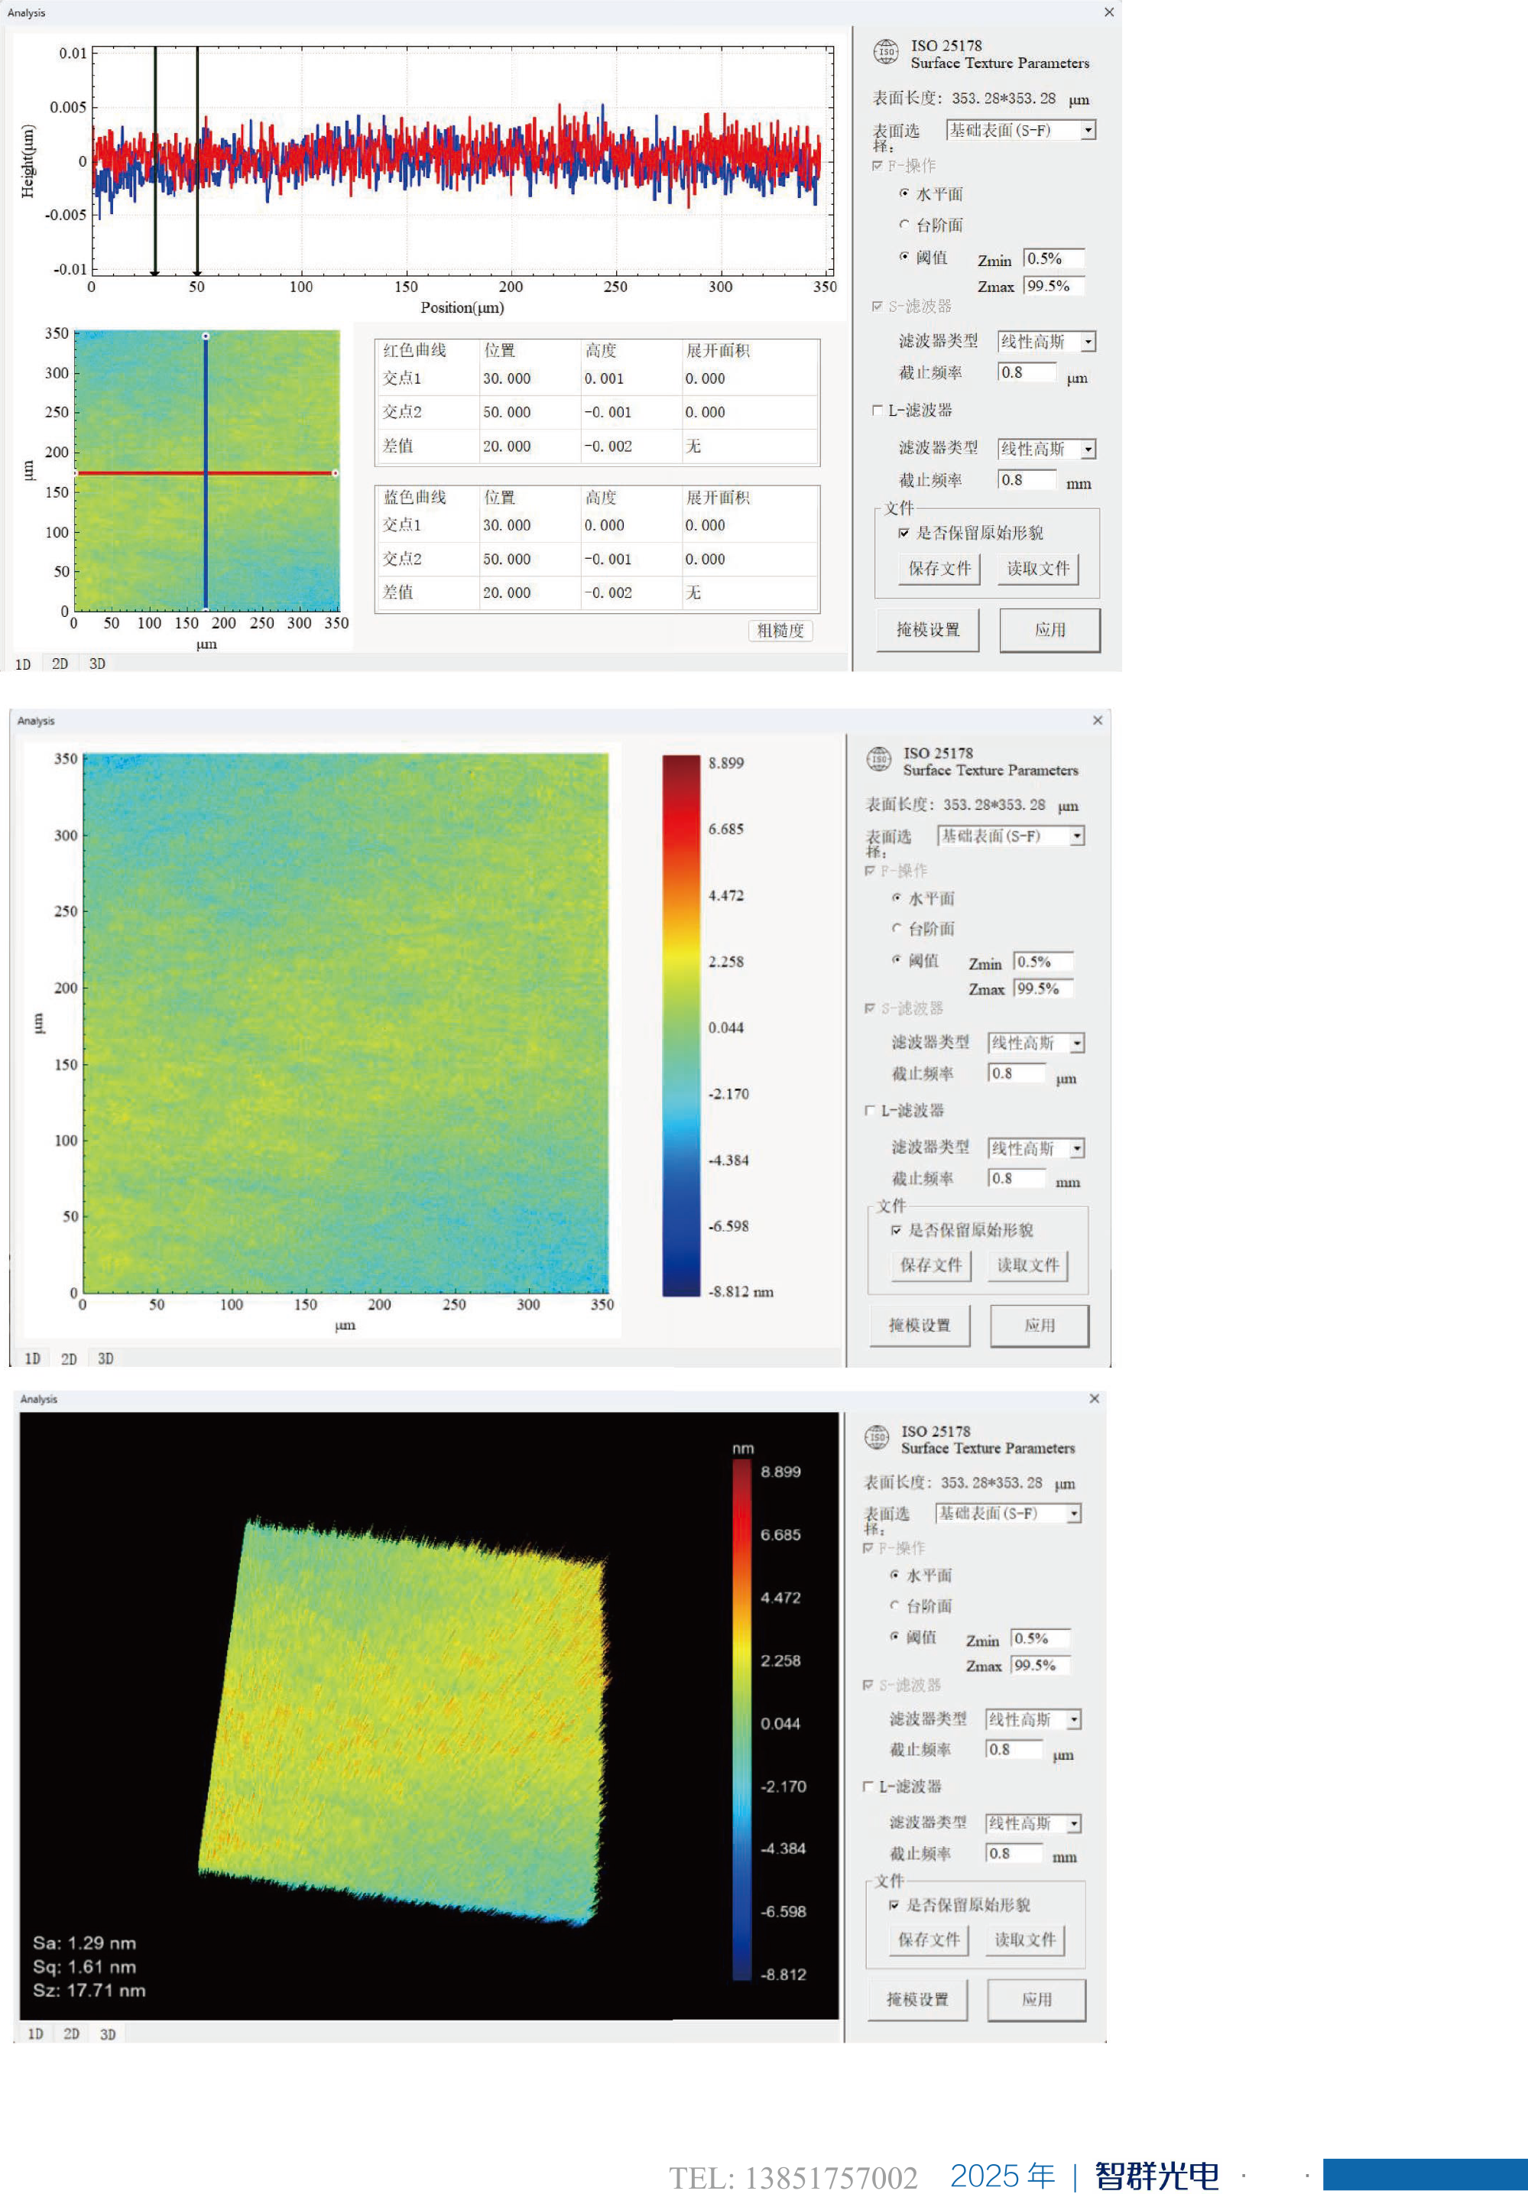Close the Analysis window showing the 3D surface
The width and height of the screenshot is (1528, 2194).
click(1094, 1398)
